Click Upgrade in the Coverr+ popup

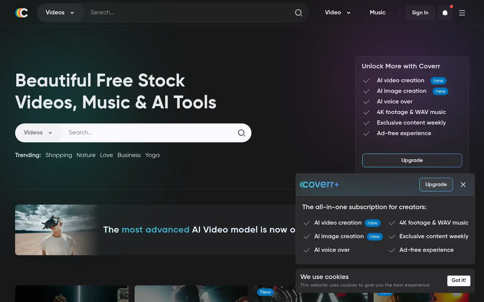(x=436, y=185)
